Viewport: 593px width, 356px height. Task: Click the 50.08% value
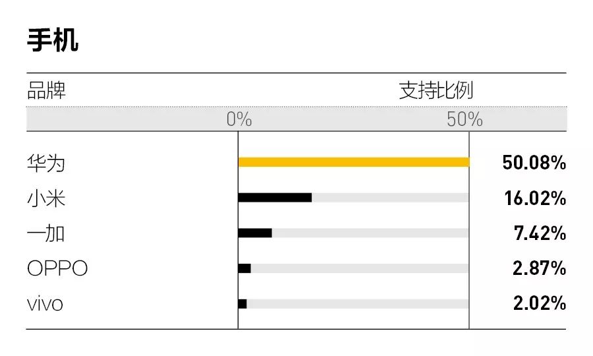pos(534,163)
